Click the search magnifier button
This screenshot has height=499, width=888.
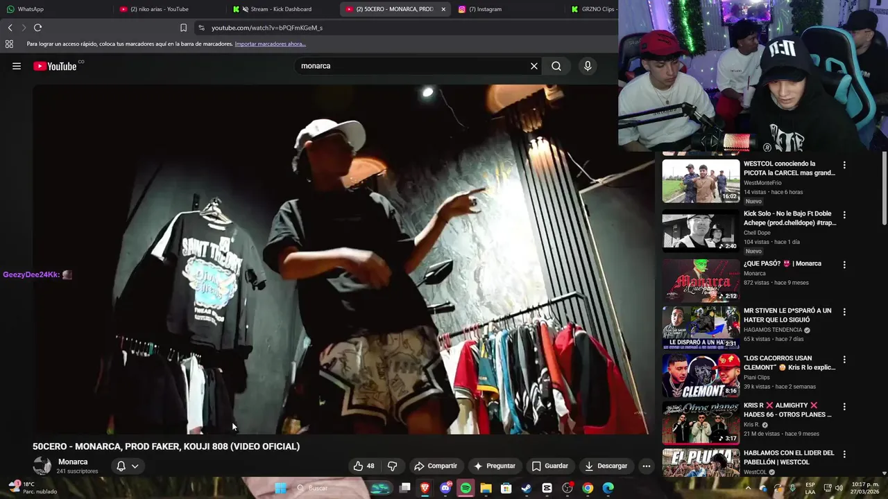pyautogui.click(x=556, y=66)
